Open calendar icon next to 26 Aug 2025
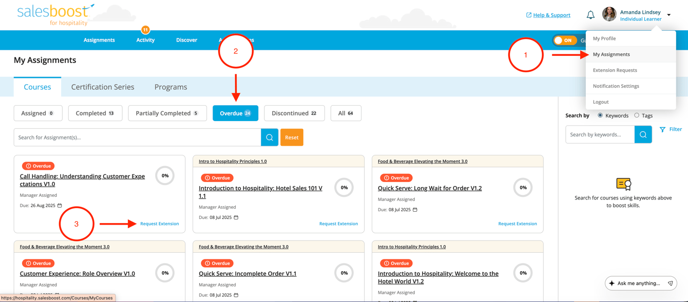Viewport: 688px width, 302px height. pos(60,206)
